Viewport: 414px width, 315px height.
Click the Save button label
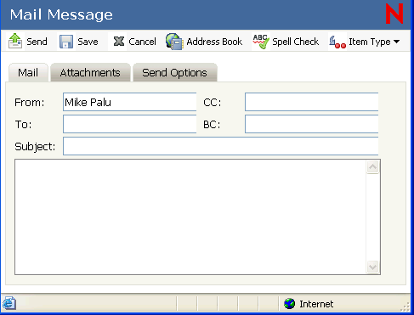(x=88, y=42)
